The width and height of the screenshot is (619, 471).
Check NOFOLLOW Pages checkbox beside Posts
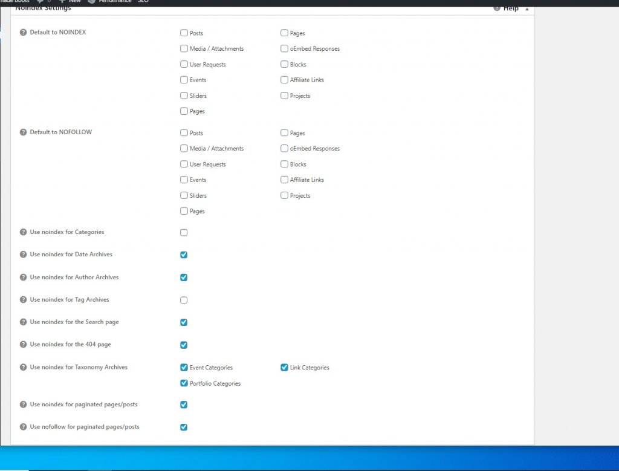pyautogui.click(x=284, y=132)
